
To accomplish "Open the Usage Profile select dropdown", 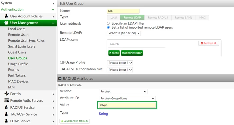I will click(120, 63).
